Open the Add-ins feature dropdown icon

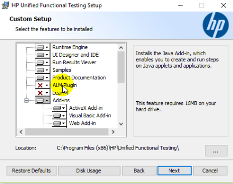tap(43, 100)
